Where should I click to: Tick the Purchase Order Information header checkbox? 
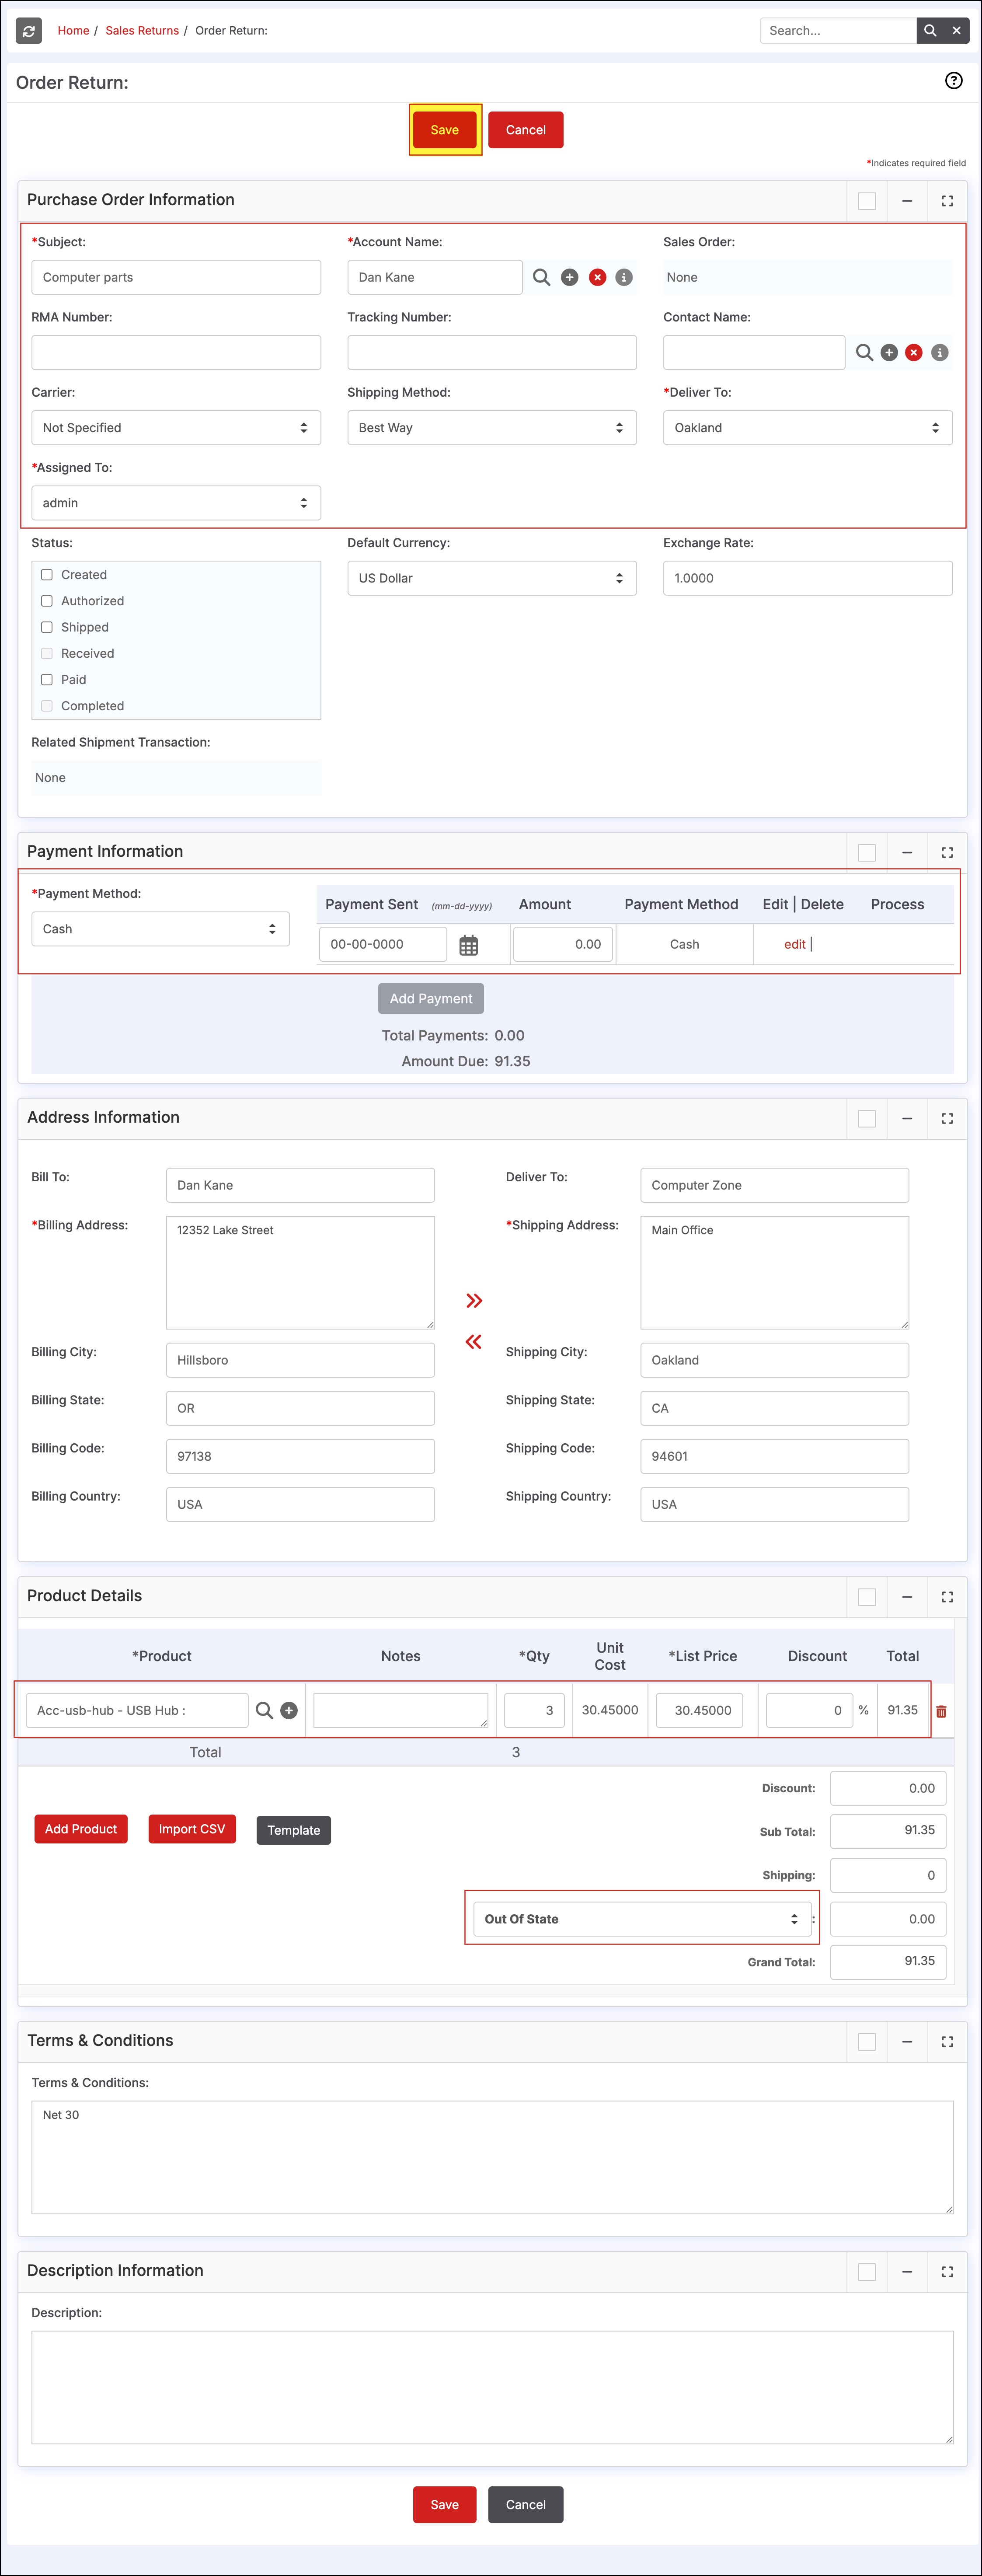(x=867, y=201)
